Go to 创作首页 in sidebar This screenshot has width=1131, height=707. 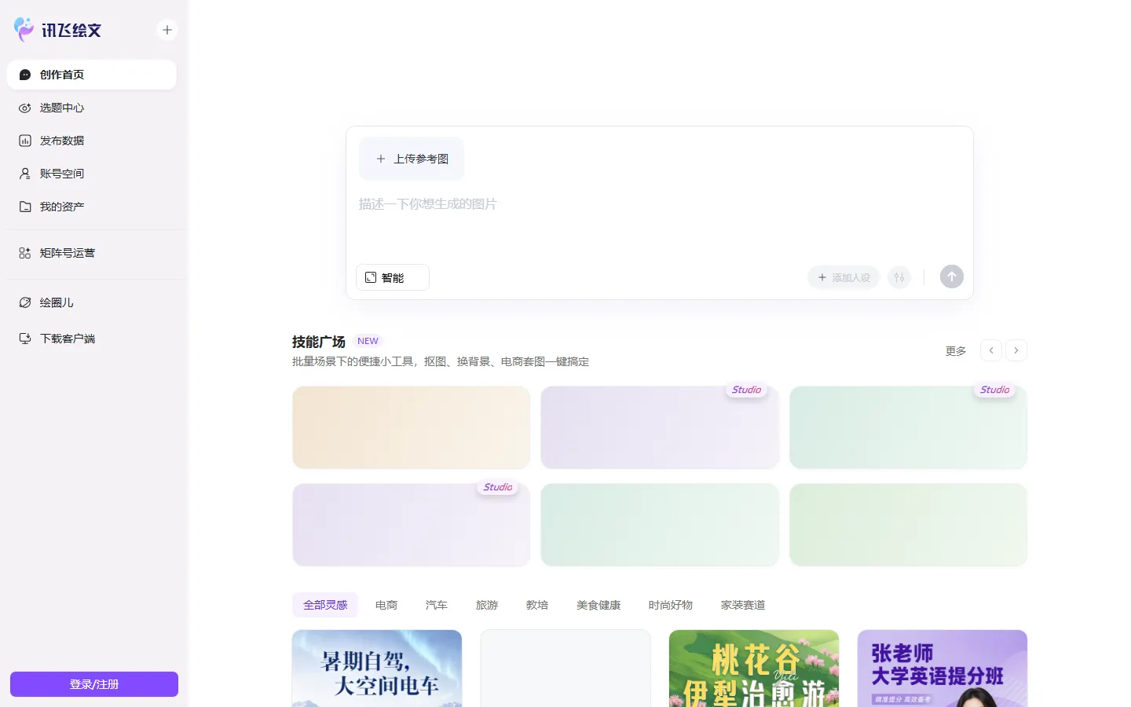point(92,75)
